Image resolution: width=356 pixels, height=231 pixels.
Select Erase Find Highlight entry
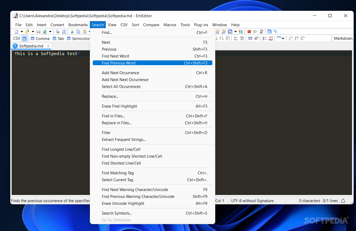point(152,106)
